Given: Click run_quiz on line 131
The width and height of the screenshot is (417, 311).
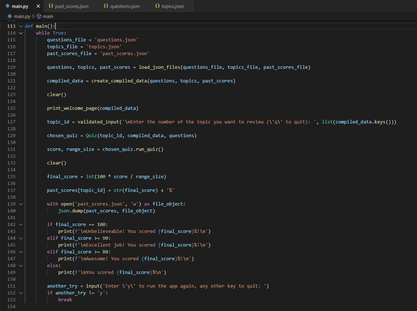Looking at the screenshot, I should (x=147, y=149).
